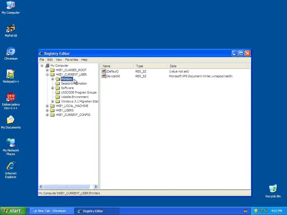Click the HKEY_USERS folder icon
This screenshot has width=287, height=215.
click(x=52, y=110)
